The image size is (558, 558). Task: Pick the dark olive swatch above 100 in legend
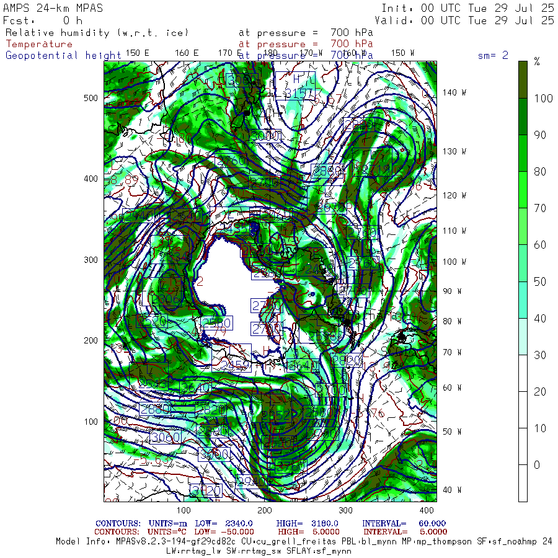523,80
